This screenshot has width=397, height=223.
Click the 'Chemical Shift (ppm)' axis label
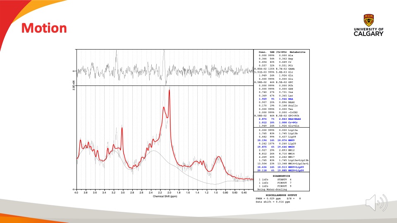coord(166,196)
